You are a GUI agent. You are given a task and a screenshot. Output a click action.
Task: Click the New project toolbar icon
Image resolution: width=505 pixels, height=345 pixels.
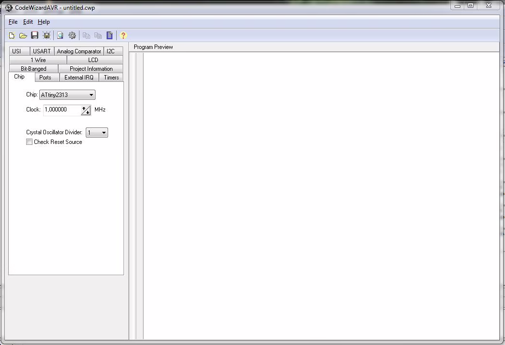[12, 35]
